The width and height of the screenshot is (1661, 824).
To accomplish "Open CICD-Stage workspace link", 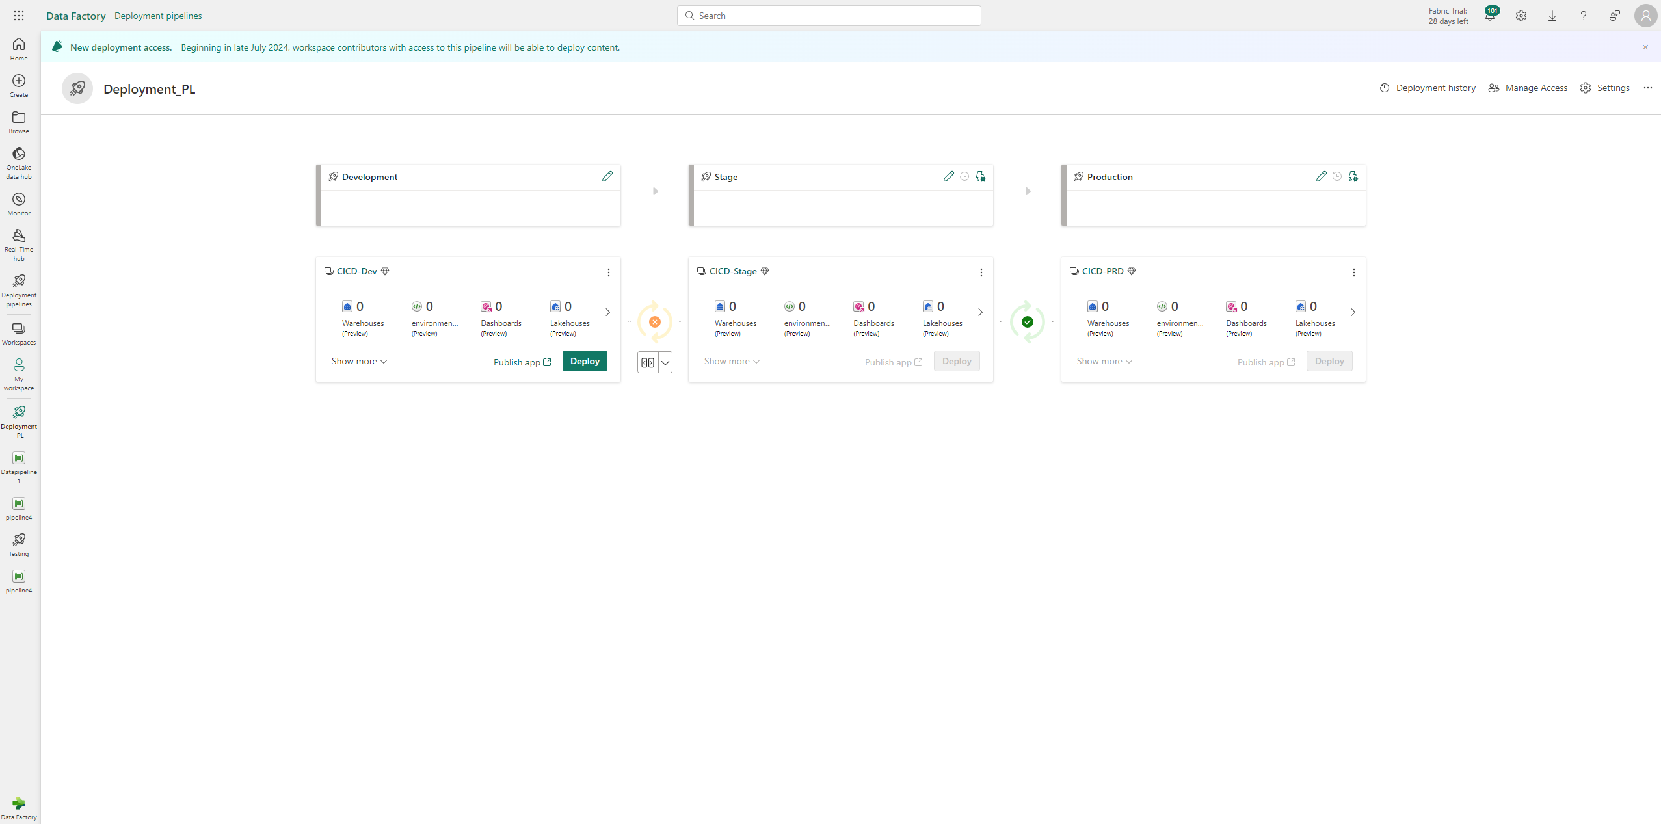I will click(733, 271).
